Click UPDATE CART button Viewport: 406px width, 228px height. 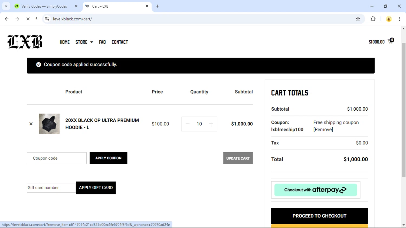(238, 158)
